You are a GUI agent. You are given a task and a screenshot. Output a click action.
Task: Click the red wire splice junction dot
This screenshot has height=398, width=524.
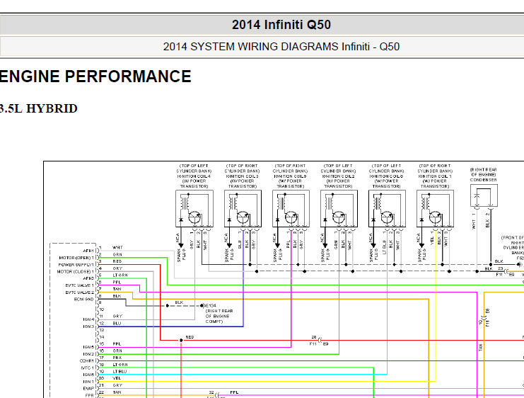(x=181, y=340)
